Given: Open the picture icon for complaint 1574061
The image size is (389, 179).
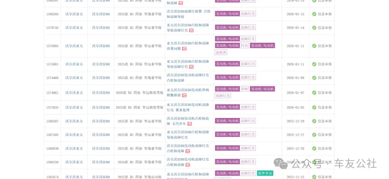Looking at the screenshot, I should [x=184, y=95].
